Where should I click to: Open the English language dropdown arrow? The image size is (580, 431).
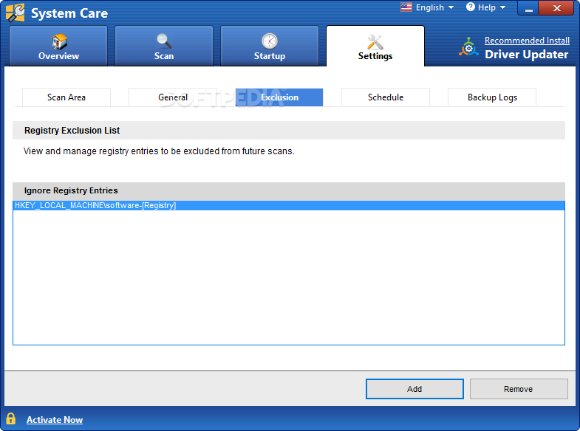(451, 7)
